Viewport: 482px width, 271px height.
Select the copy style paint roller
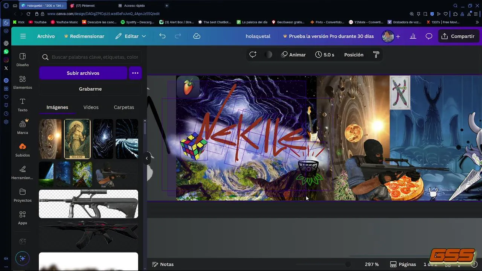(376, 55)
